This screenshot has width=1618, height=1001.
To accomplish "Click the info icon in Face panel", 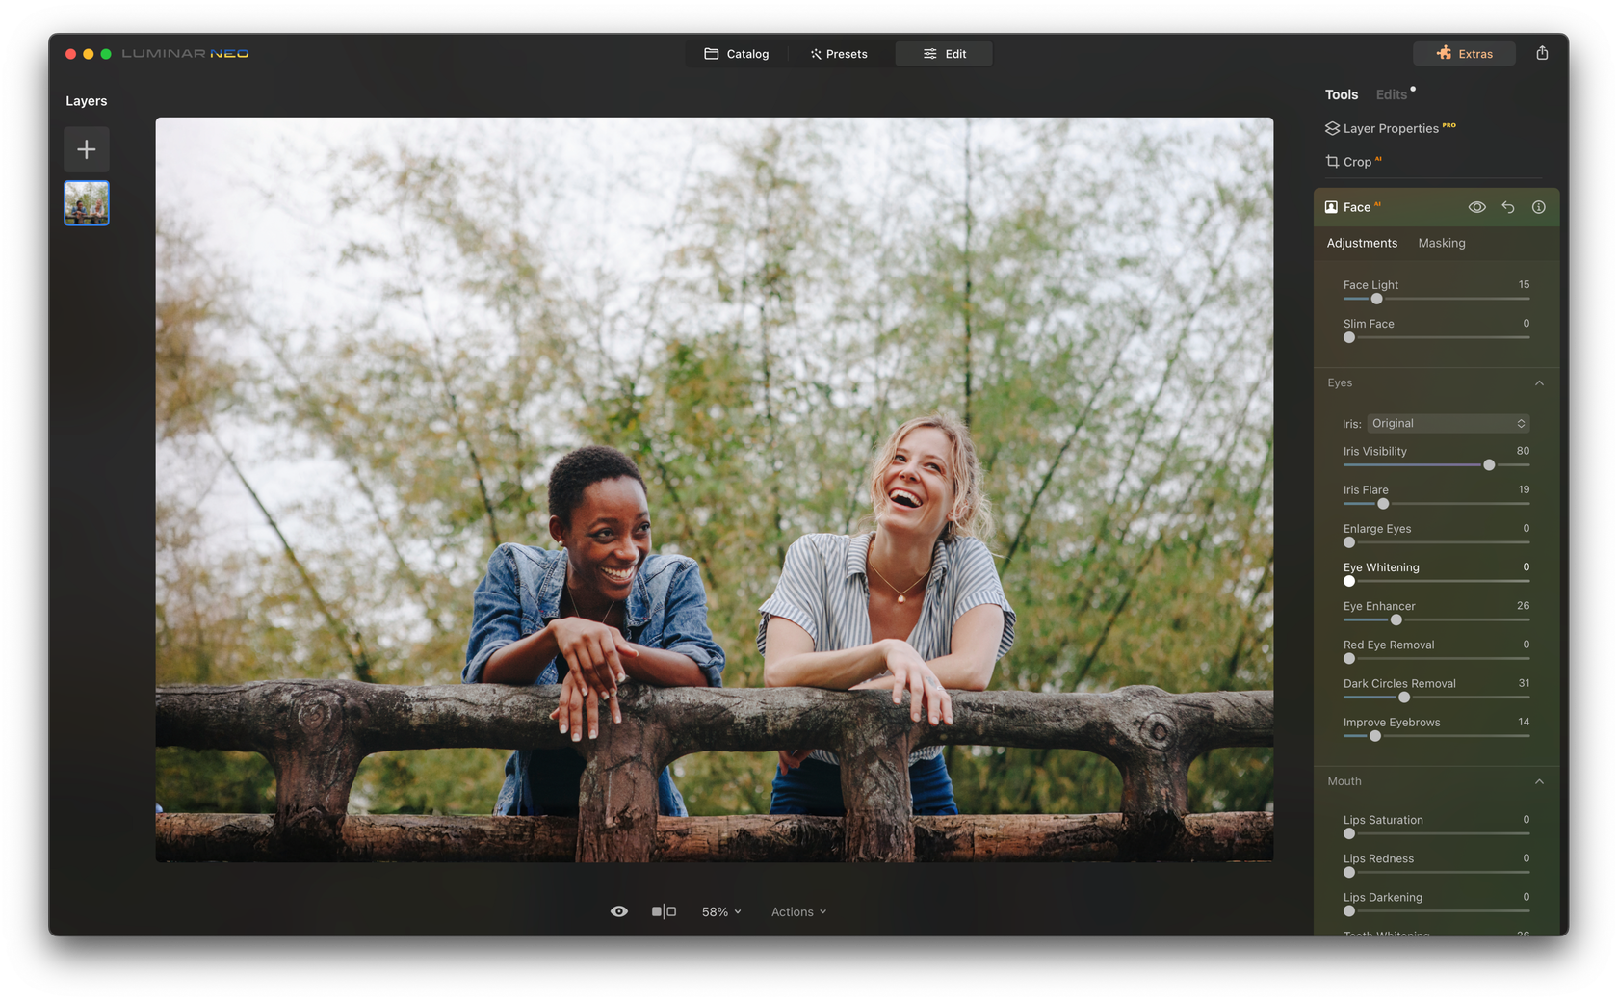I will [x=1539, y=206].
